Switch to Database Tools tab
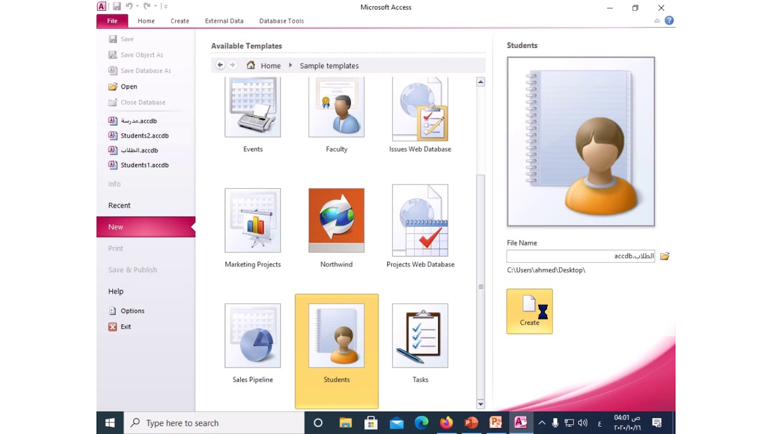This screenshot has height=434, width=772. click(x=282, y=20)
